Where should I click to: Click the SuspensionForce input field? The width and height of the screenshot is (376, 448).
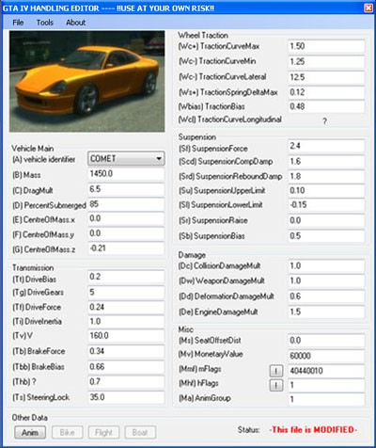coord(326,146)
